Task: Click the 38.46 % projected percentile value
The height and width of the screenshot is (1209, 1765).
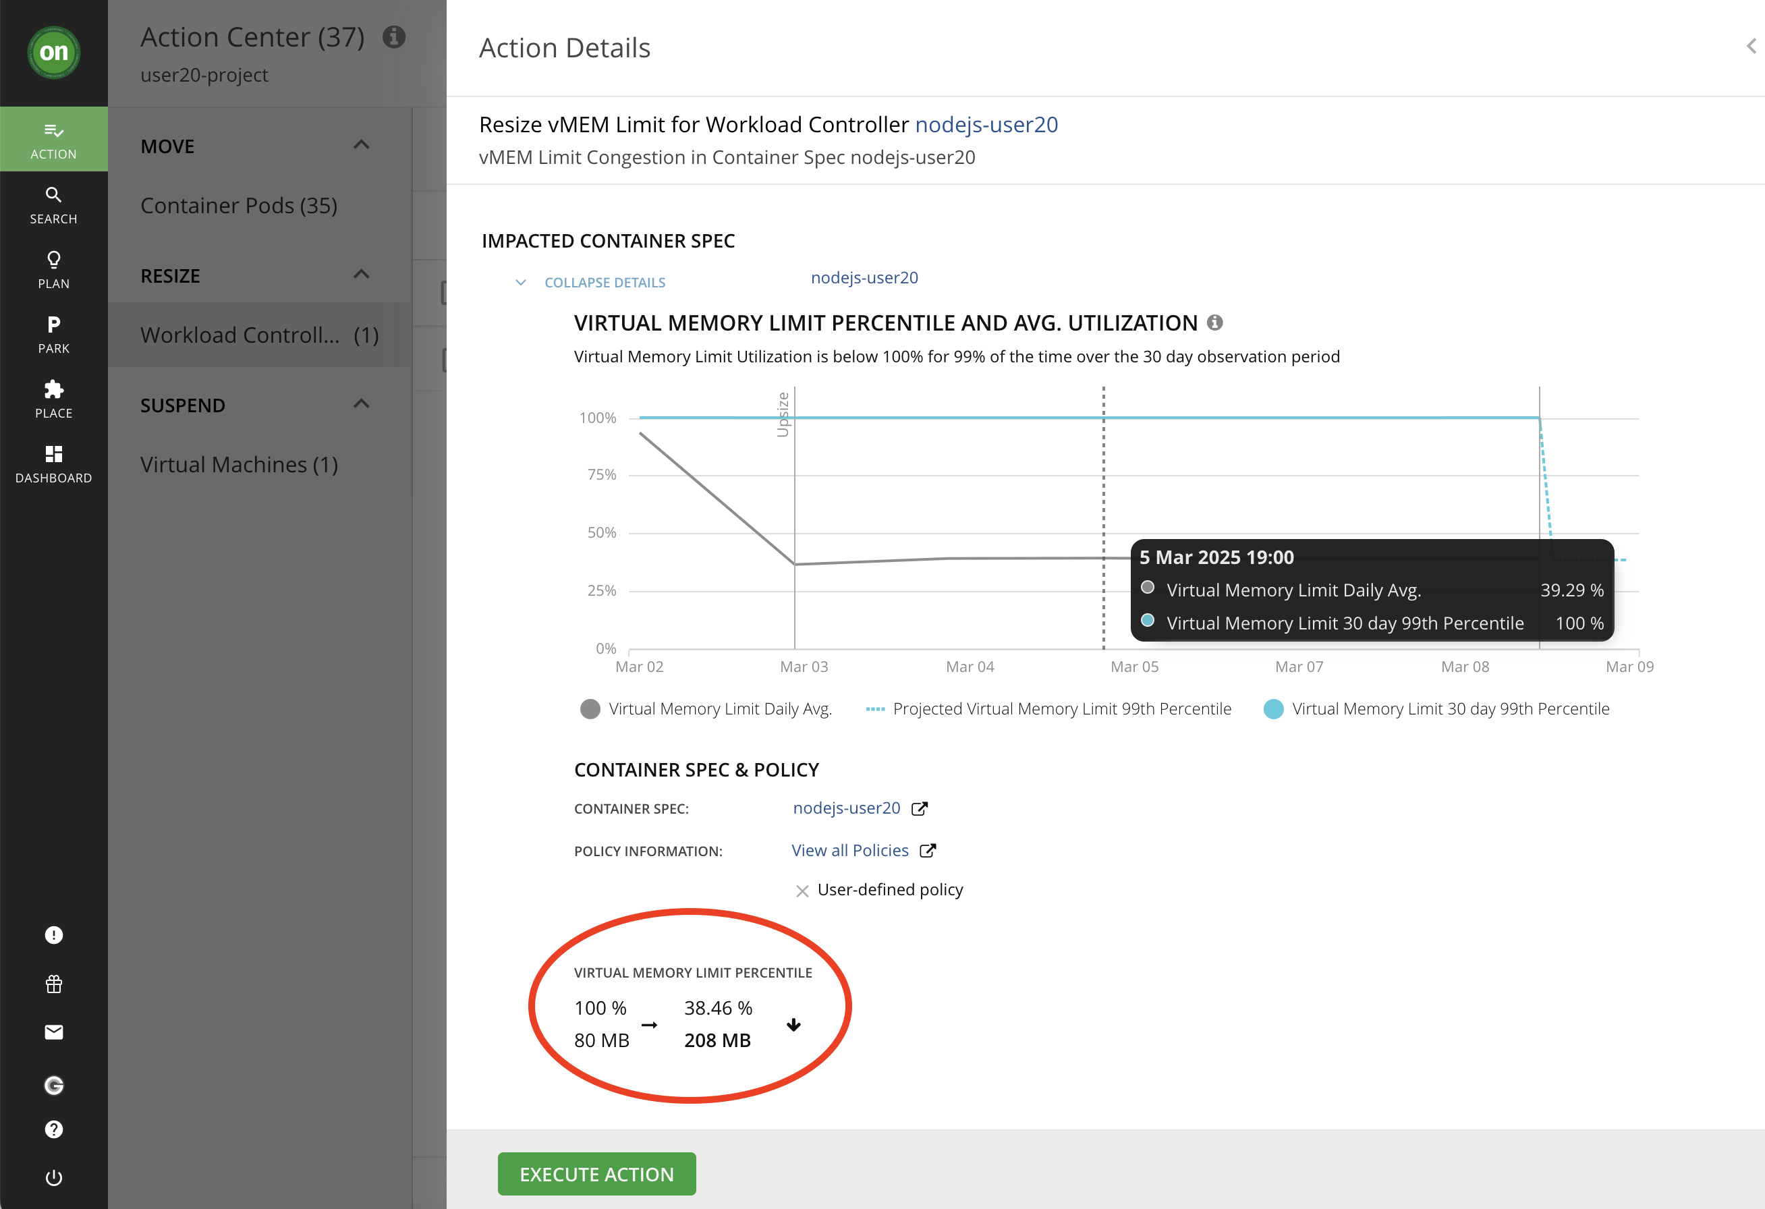Action: tap(718, 1008)
